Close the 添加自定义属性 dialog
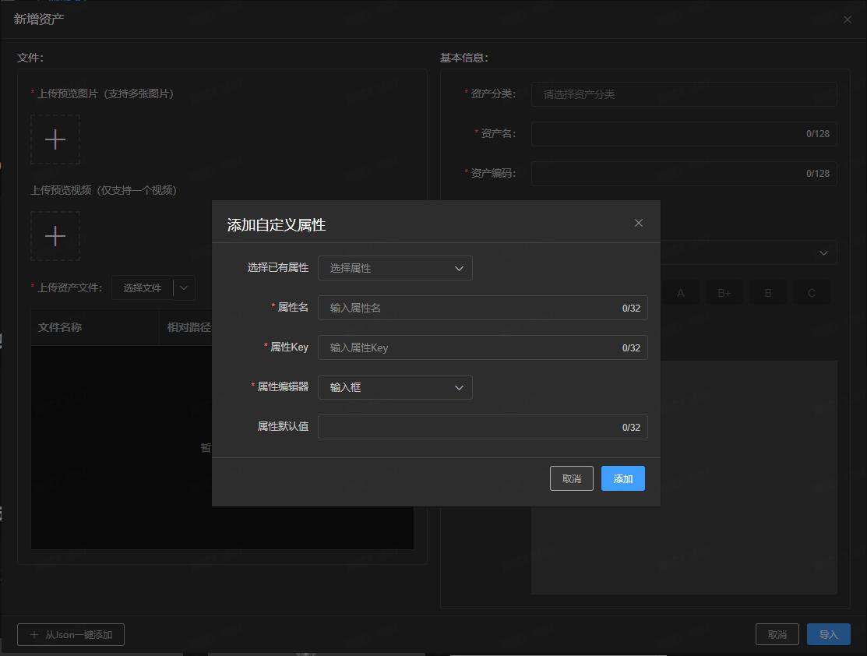Viewport: 867px width, 656px height. 639,223
